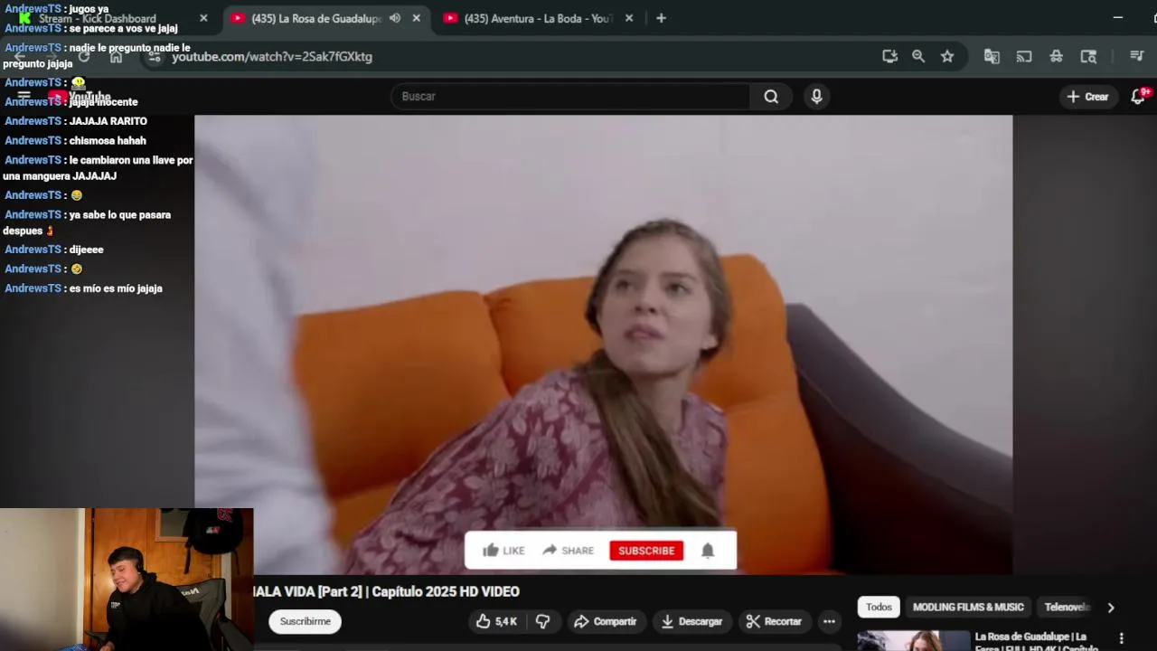
Task: Click LIKE in video overlay
Action: click(503, 551)
